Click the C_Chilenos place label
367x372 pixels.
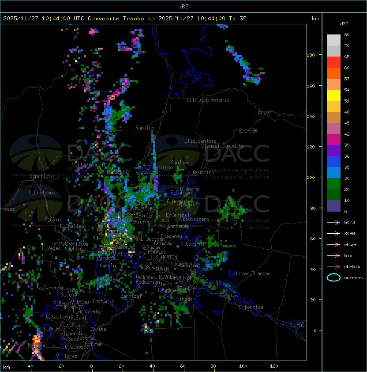pyautogui.click(x=42, y=193)
